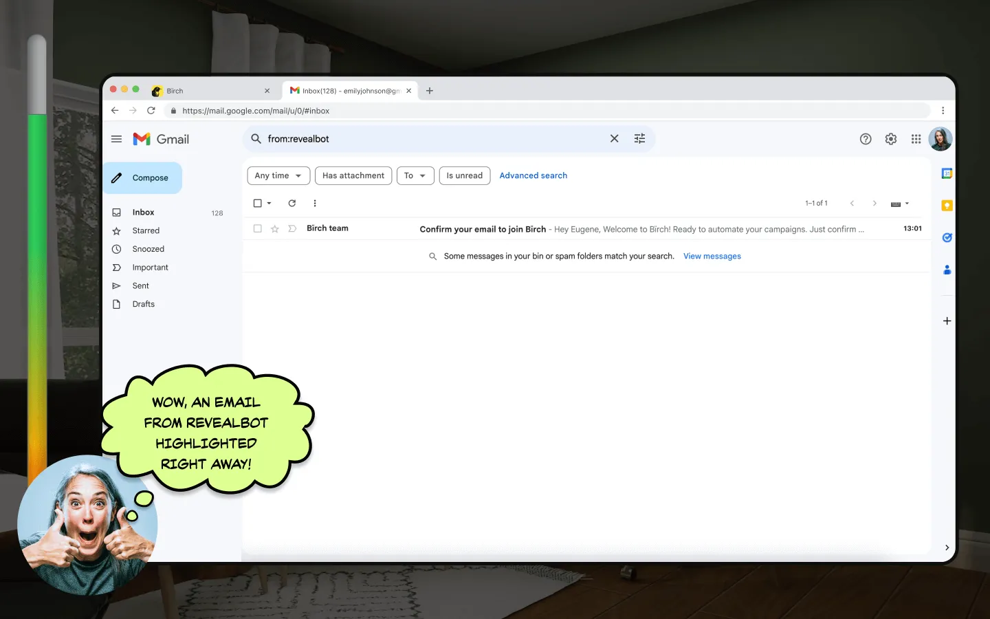
Task: Open Gmail main menu hamburger icon
Action: point(116,139)
